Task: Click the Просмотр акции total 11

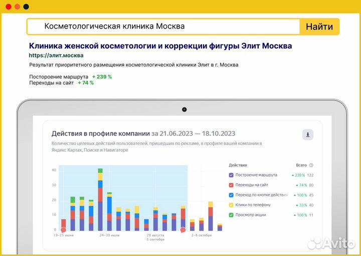Action: tap(311, 215)
